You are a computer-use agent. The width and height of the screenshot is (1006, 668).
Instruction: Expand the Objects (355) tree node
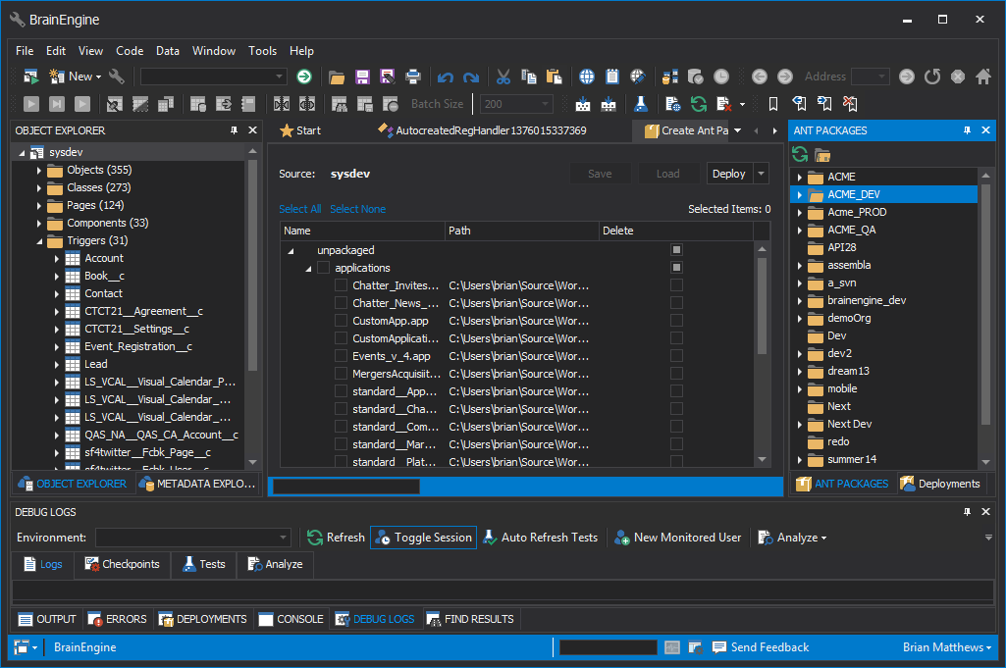click(39, 171)
